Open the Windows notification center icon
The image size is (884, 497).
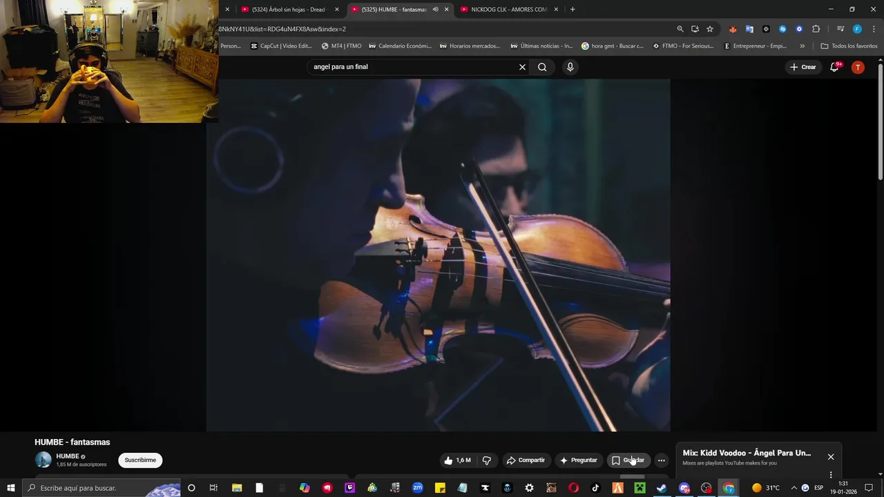point(869,488)
